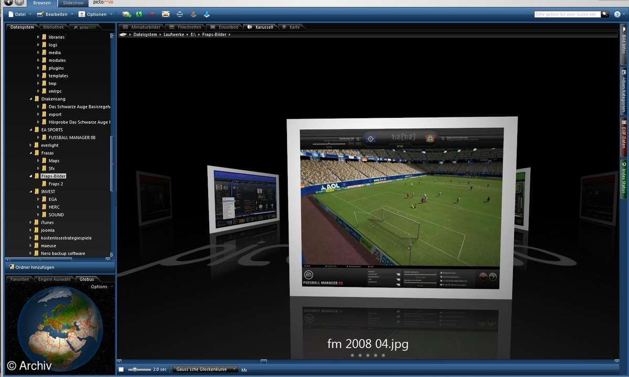629x377 pixels.
Task: Select the kostenlosestrategiespiele folder
Action: pos(66,238)
